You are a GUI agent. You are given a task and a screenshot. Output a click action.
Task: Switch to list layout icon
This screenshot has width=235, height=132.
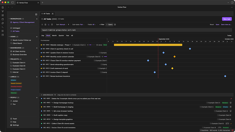click(42, 24)
